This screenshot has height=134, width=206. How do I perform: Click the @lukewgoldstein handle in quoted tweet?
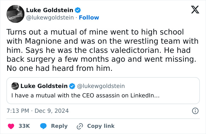101,86
